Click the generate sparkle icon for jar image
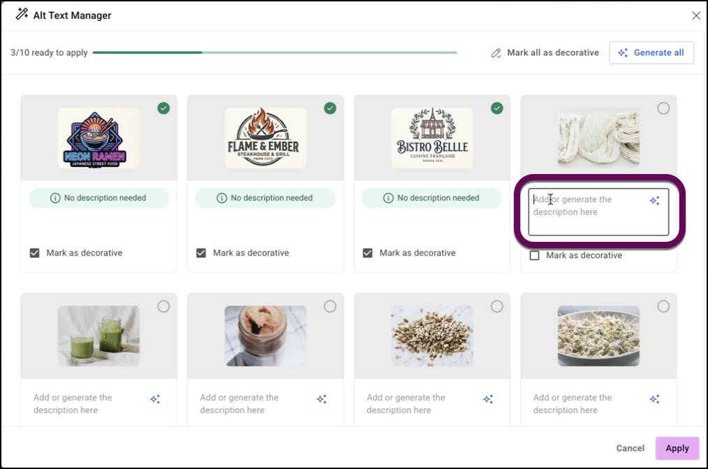Screen dimensions: 708x469 tap(321, 399)
